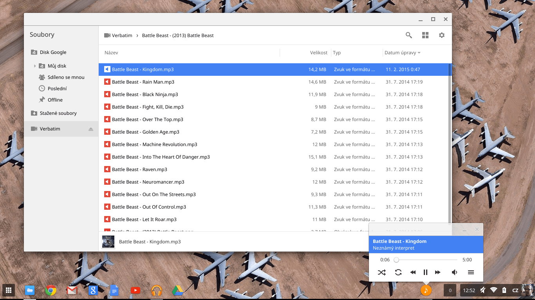Sort files by Velikost column

(318, 53)
